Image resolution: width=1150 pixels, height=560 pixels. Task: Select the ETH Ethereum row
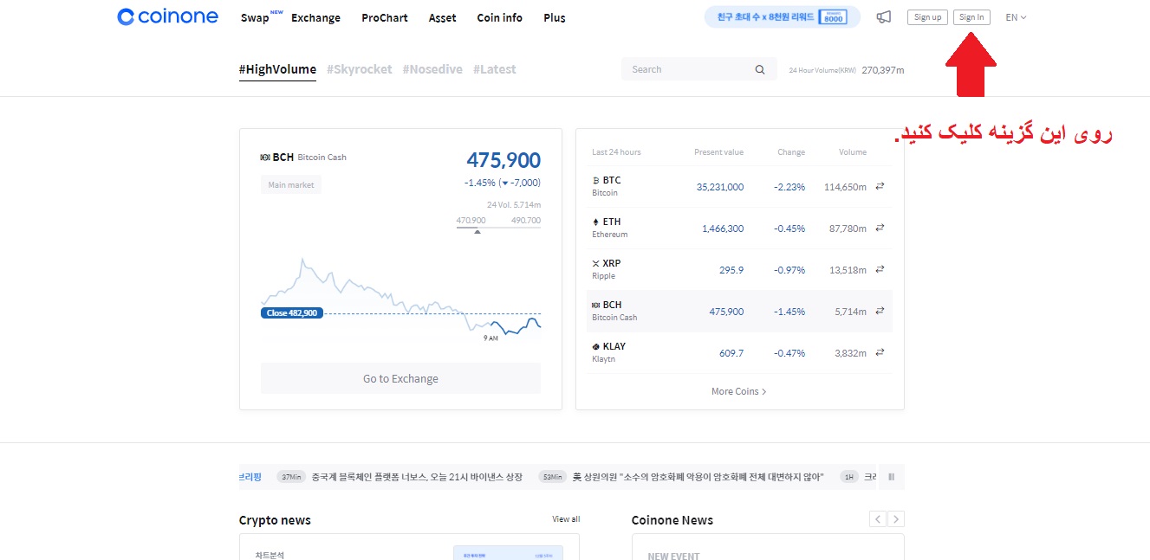[739, 228]
